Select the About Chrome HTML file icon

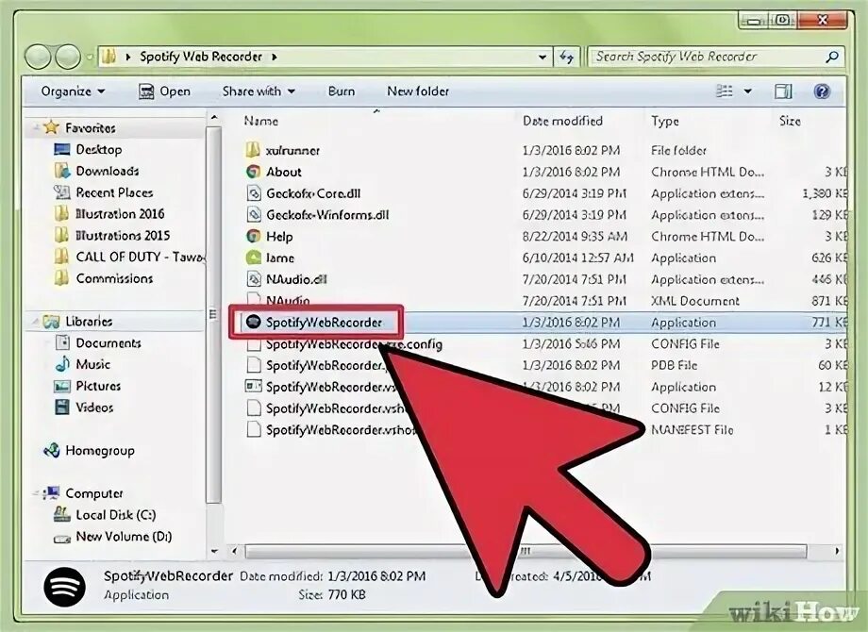coord(253,172)
